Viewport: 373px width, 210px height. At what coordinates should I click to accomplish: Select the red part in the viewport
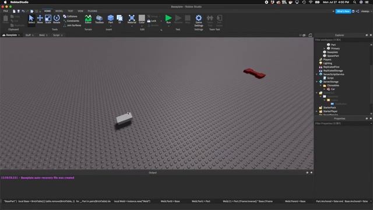coord(254,73)
